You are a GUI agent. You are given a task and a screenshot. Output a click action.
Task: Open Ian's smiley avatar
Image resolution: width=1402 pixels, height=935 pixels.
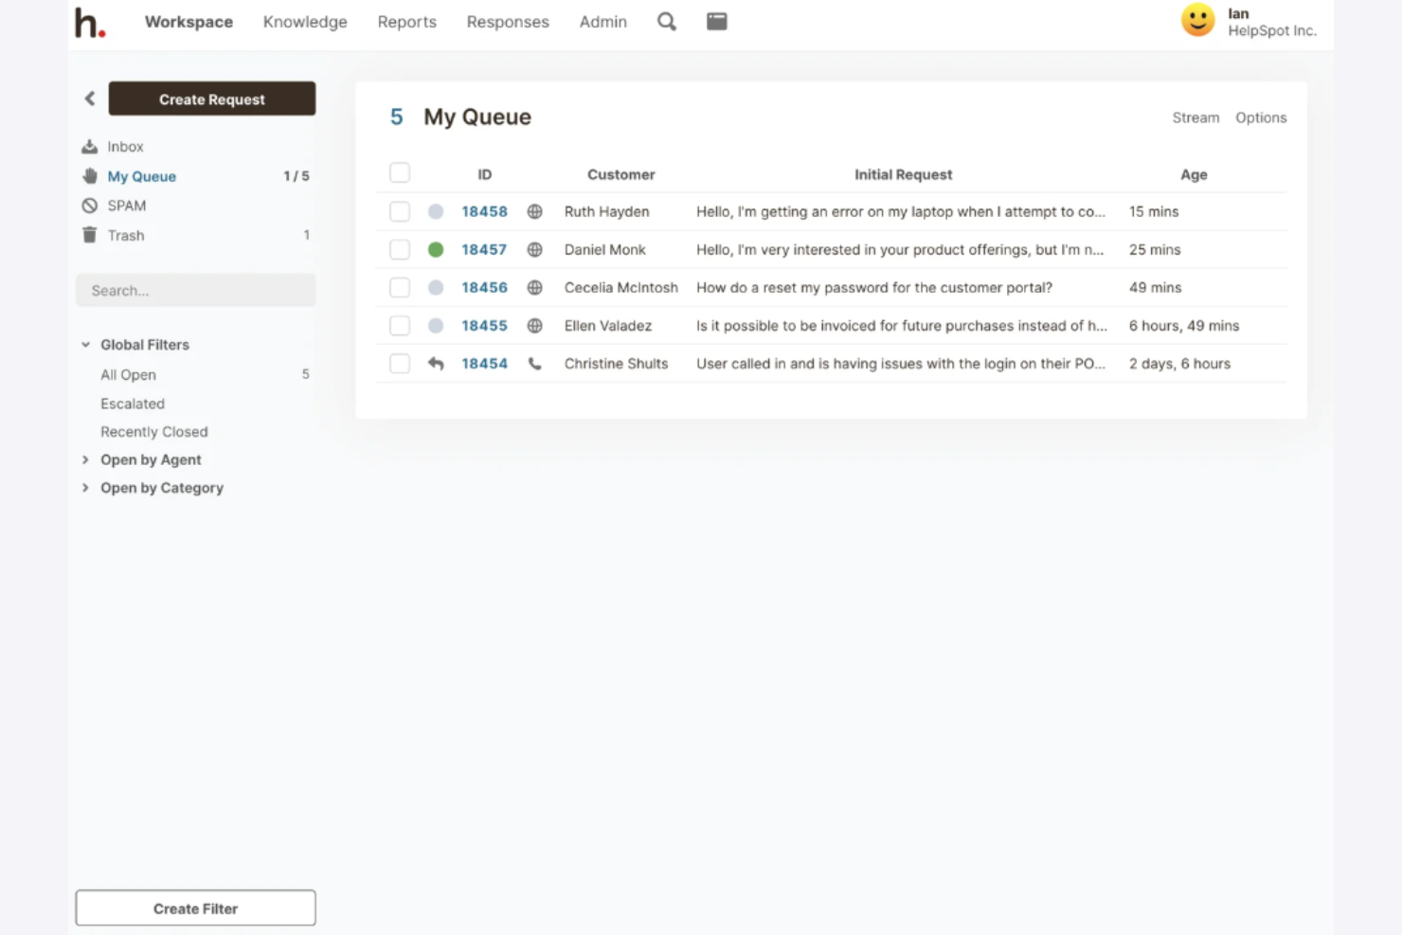click(x=1197, y=19)
